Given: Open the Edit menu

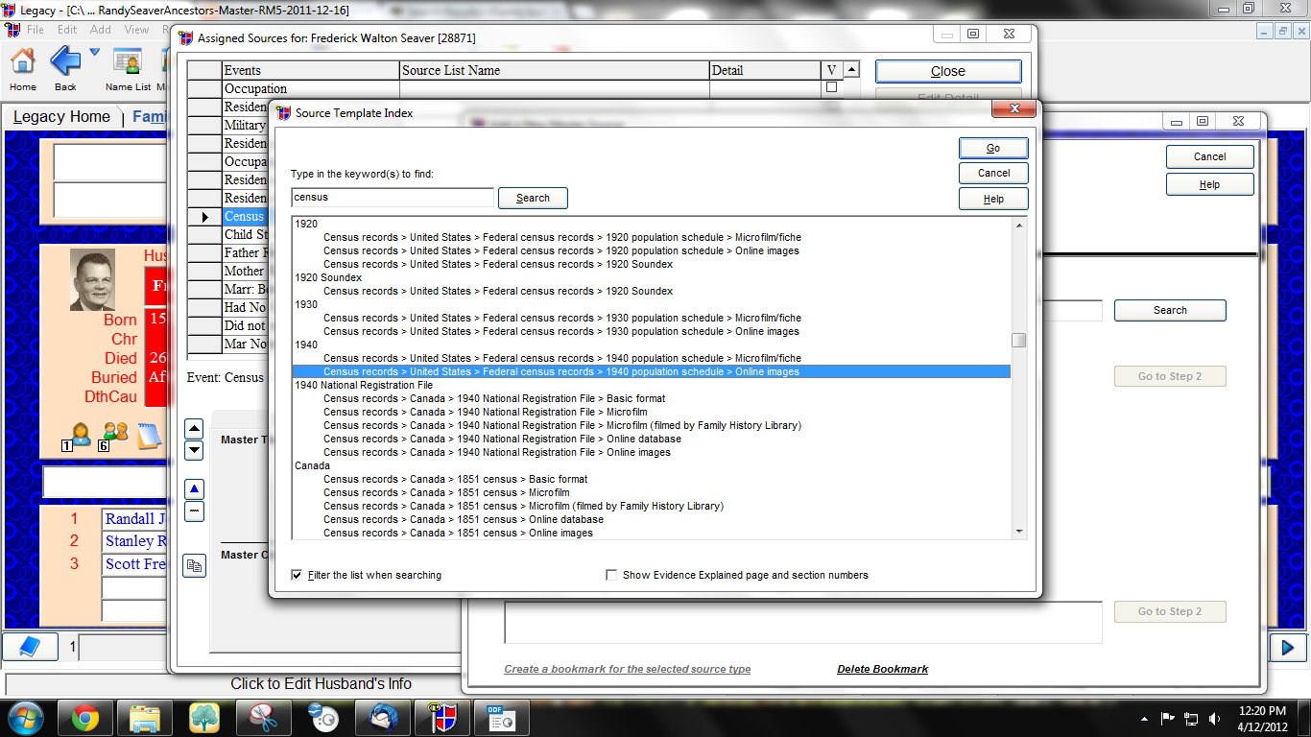Looking at the screenshot, I should coord(67,30).
